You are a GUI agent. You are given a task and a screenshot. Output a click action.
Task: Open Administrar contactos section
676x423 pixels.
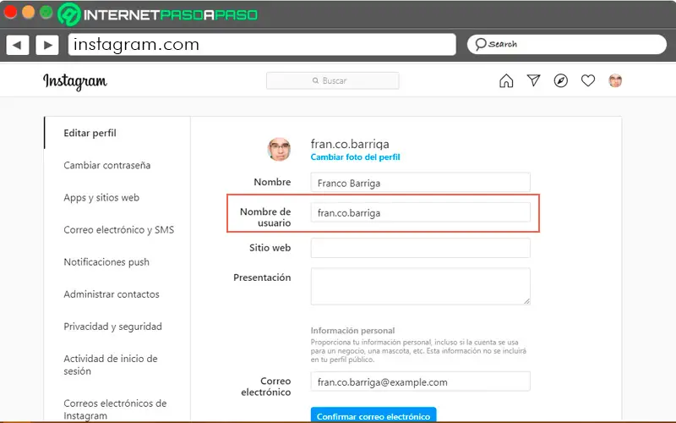click(x=112, y=294)
